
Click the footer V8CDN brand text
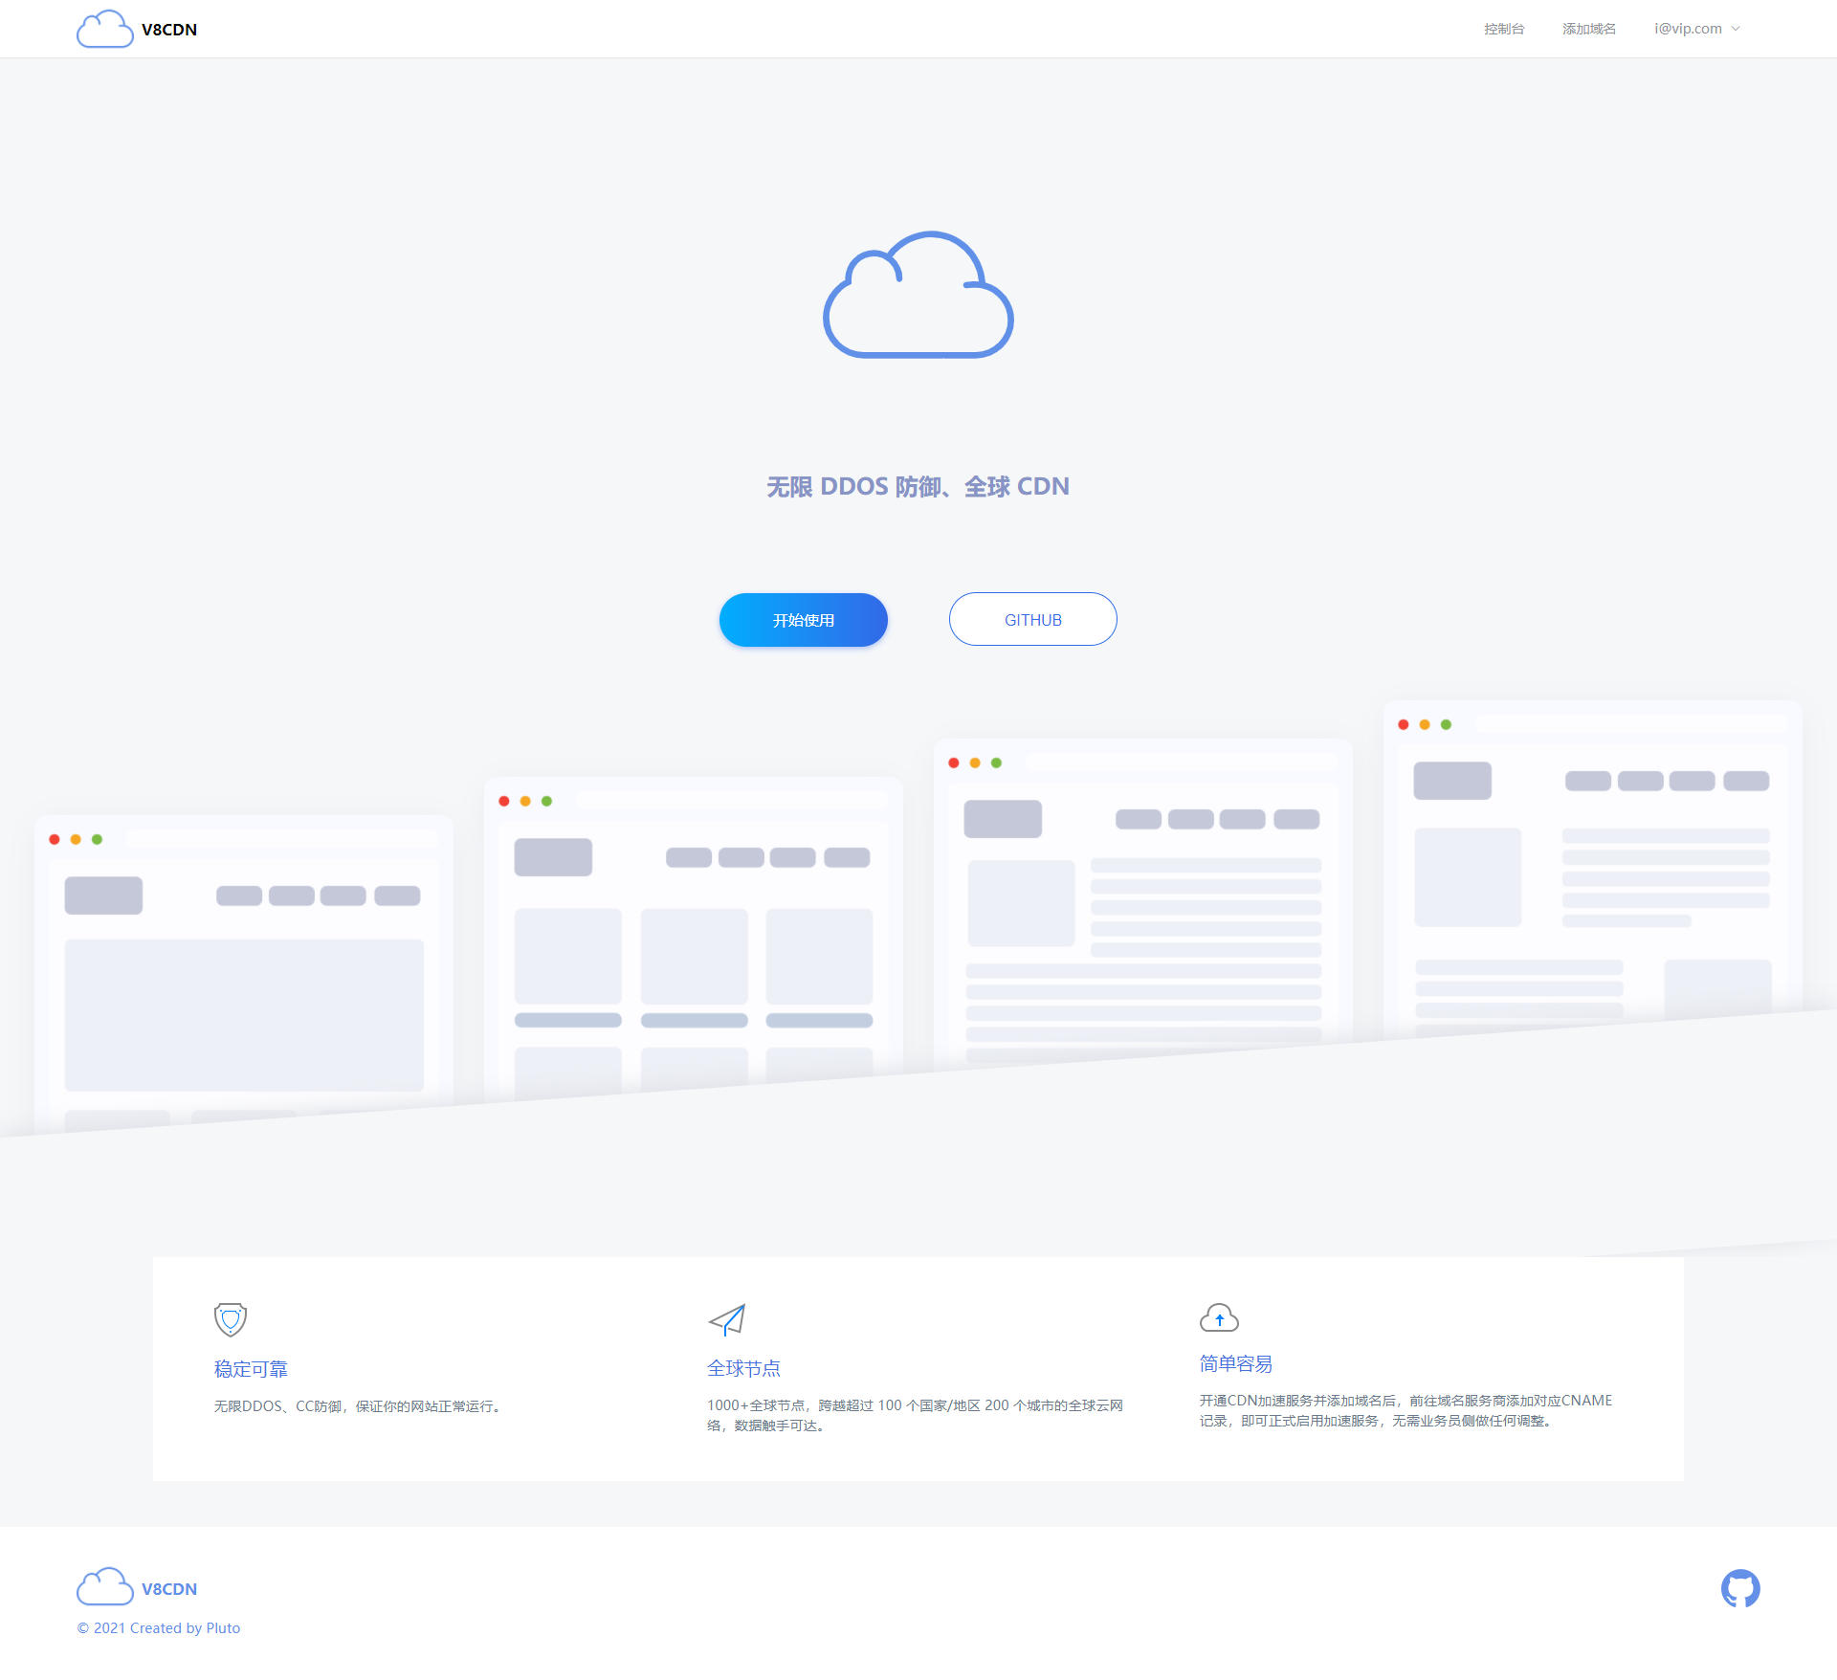[169, 1589]
